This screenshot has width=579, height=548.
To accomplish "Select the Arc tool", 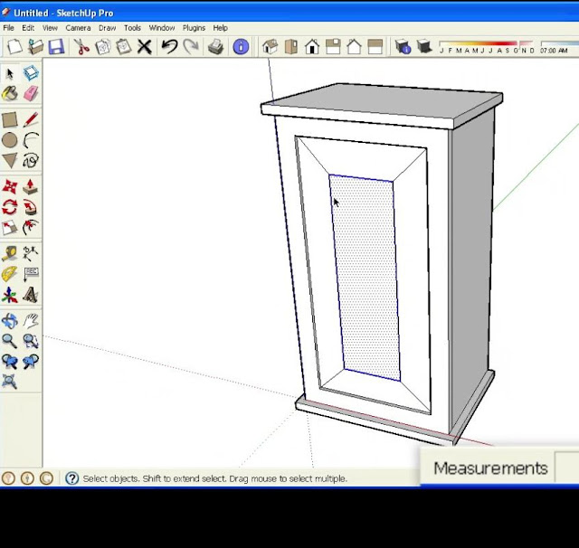I will pos(31,140).
